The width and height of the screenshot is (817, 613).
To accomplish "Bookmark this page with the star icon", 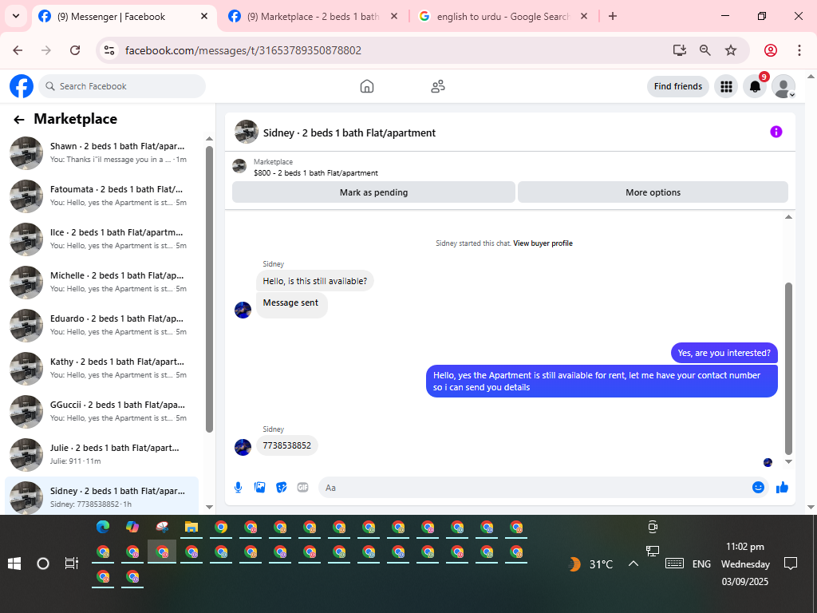I will pyautogui.click(x=731, y=50).
